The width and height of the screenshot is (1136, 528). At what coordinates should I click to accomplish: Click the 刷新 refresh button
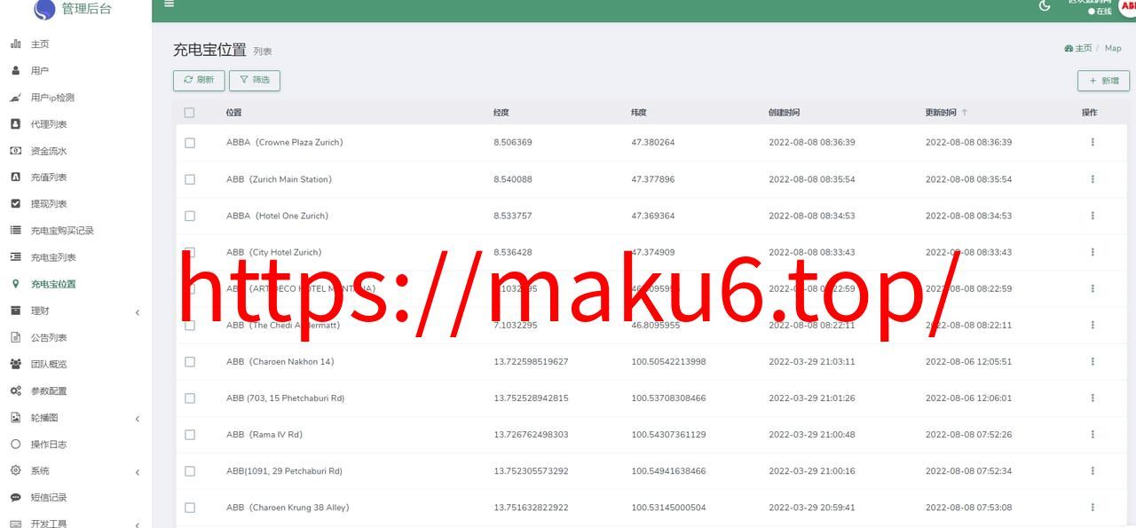click(199, 80)
